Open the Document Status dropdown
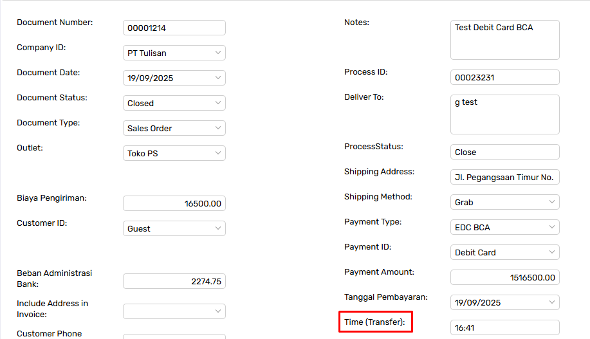The image size is (590, 339). (x=174, y=103)
